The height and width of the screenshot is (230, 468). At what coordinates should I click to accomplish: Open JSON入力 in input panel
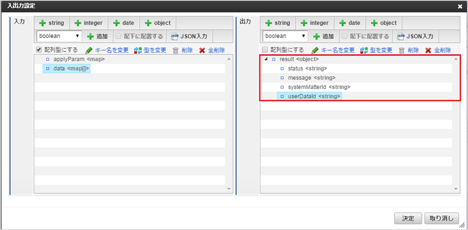(189, 36)
